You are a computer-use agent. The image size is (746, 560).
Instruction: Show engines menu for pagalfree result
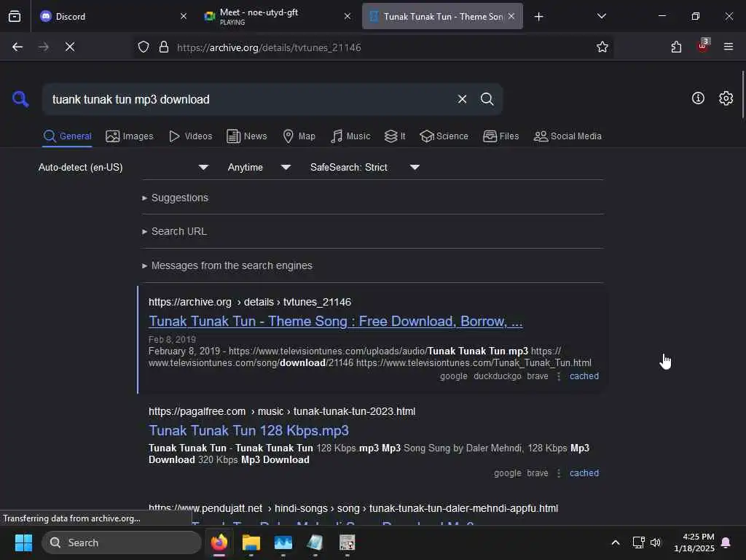coord(559,473)
